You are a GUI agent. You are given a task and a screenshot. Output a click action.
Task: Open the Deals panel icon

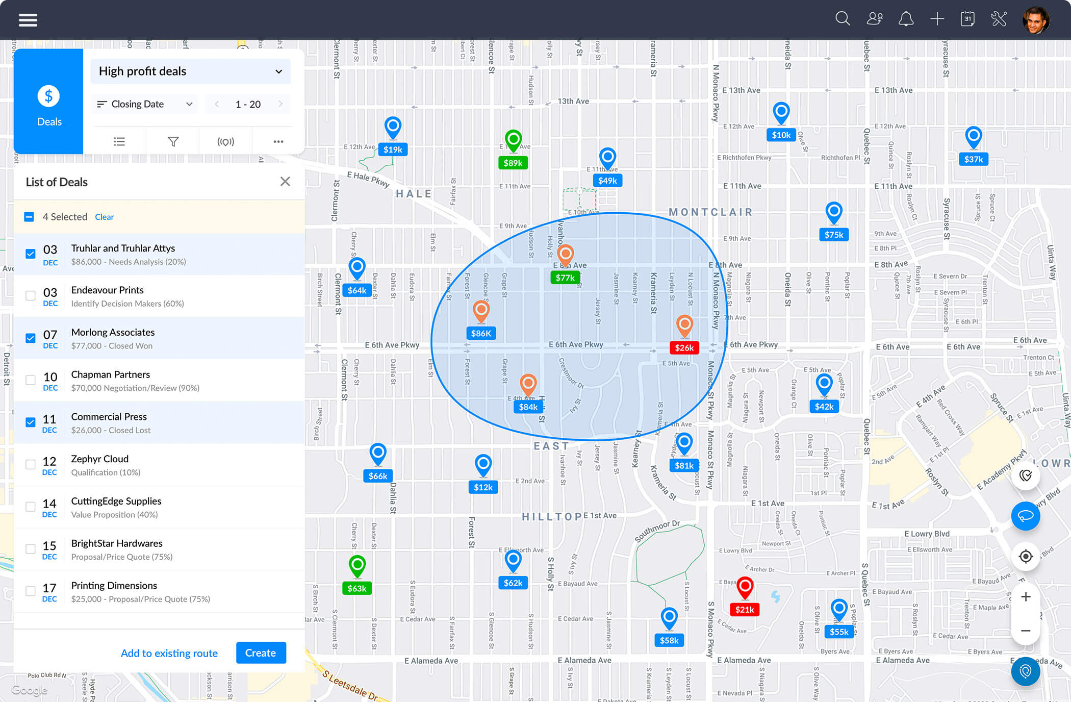pos(48,102)
